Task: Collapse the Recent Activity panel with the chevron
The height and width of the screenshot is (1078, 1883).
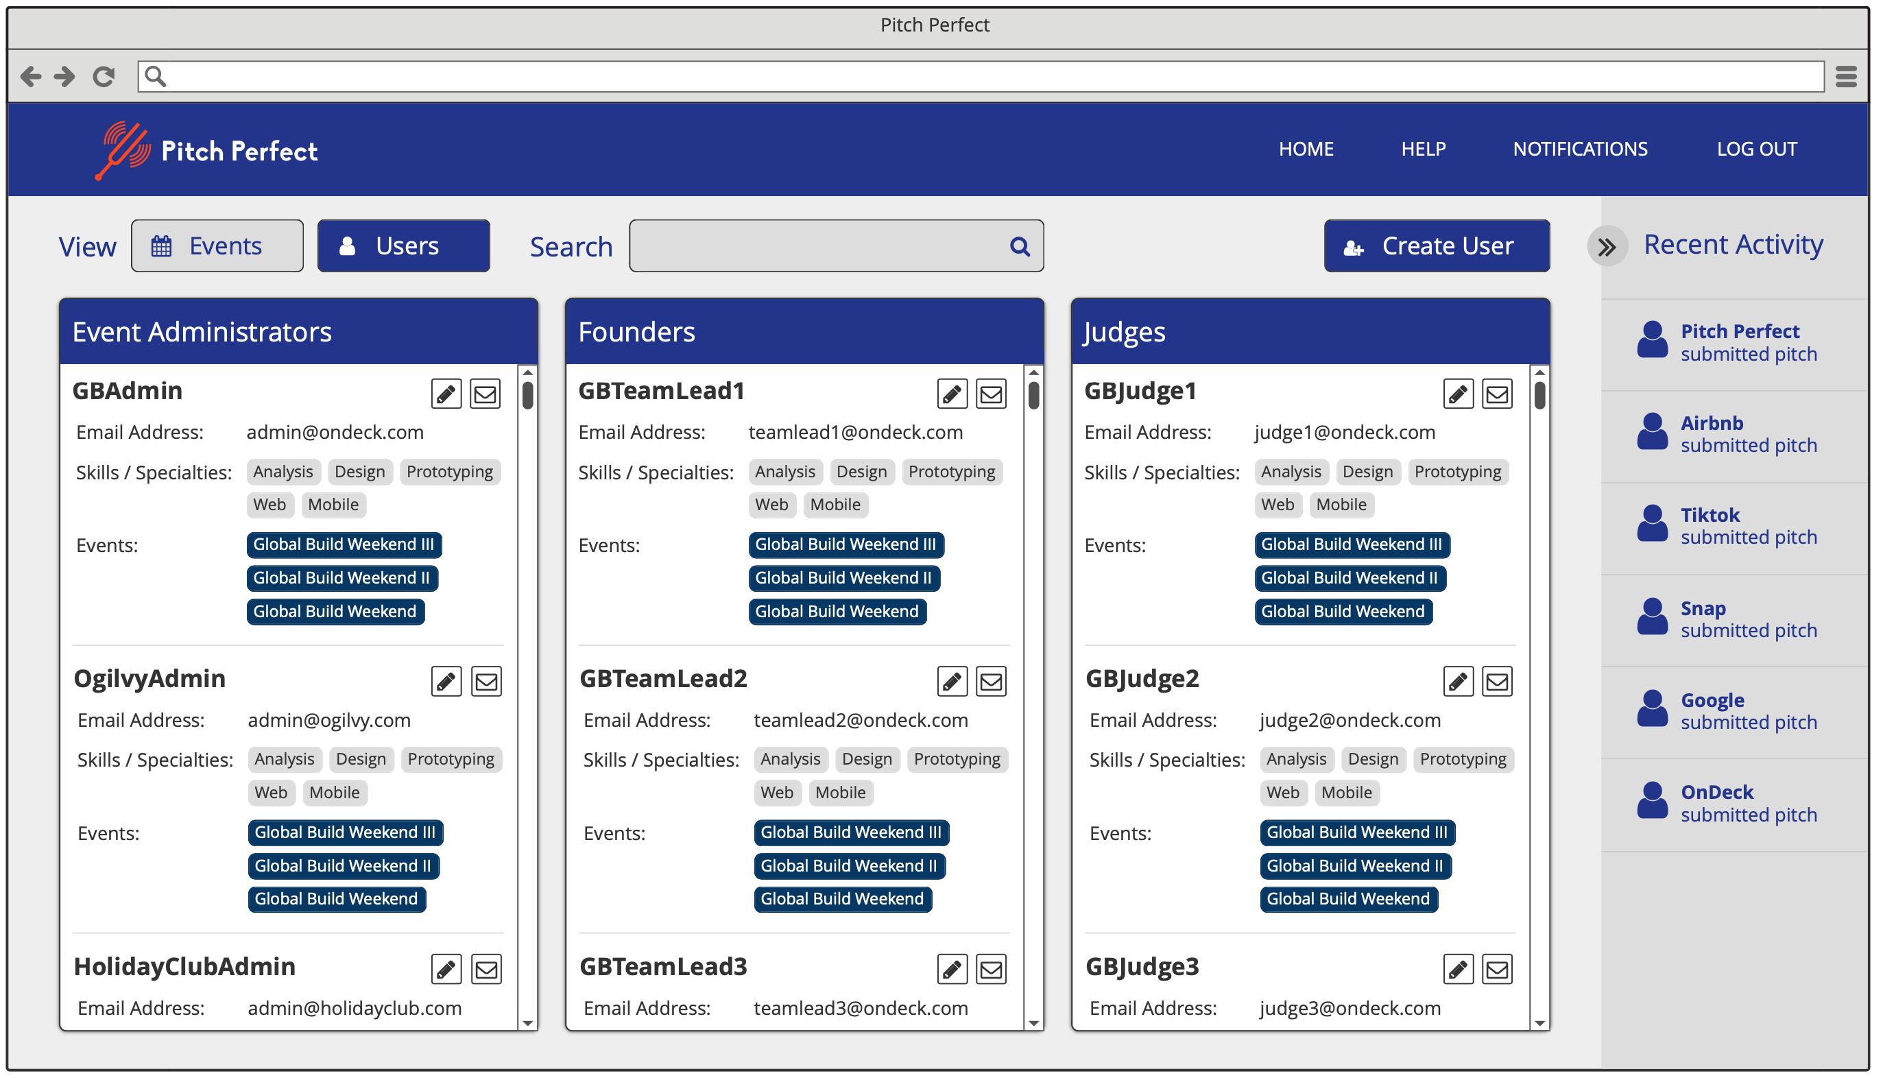Action: point(1606,247)
